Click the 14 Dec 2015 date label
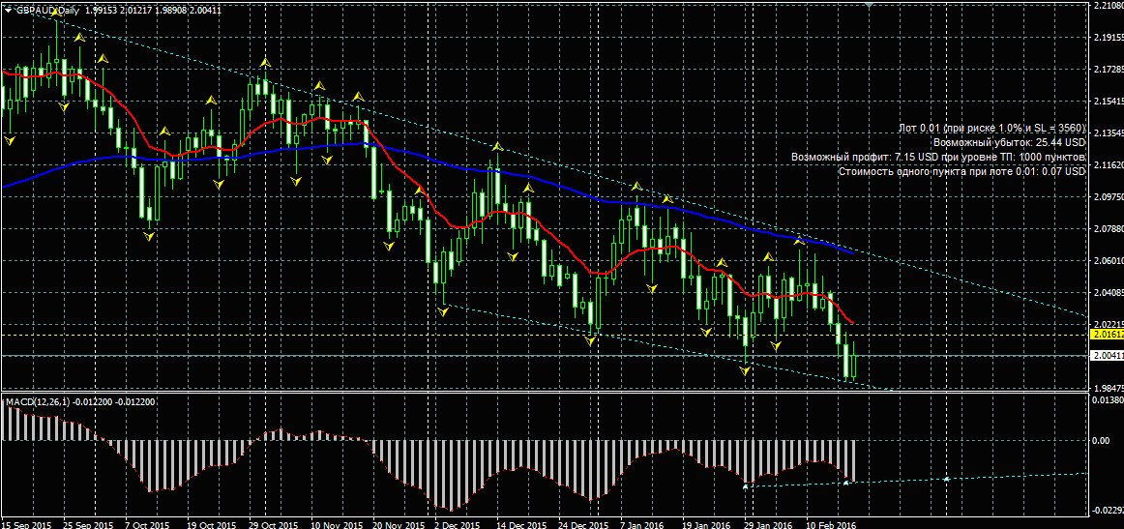The height and width of the screenshot is (529, 1124). 523,525
